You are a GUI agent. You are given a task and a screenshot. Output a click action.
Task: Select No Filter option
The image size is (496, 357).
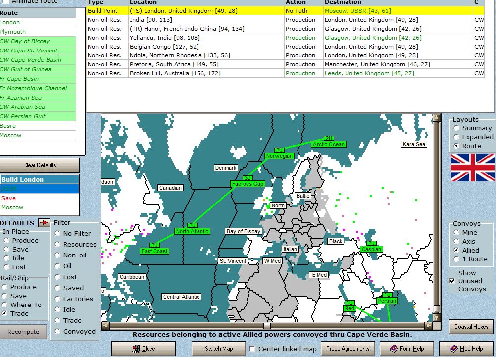[x=57, y=234]
